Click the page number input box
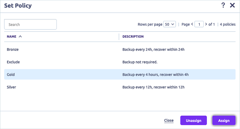 199,24
